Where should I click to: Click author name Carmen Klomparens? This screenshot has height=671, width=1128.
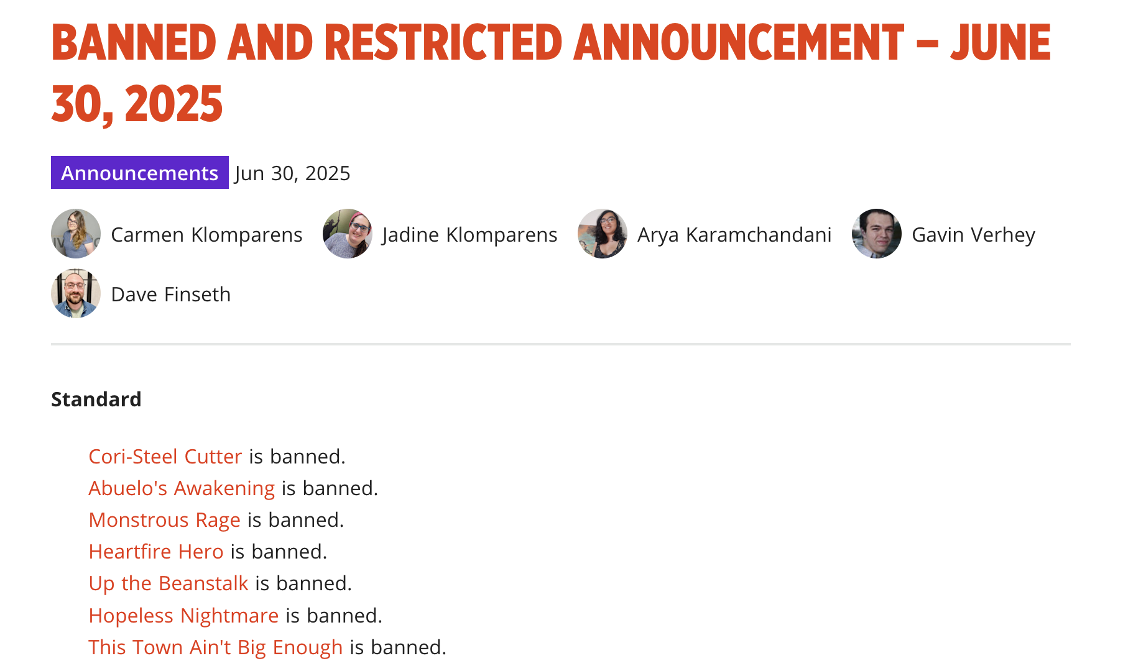tap(206, 235)
